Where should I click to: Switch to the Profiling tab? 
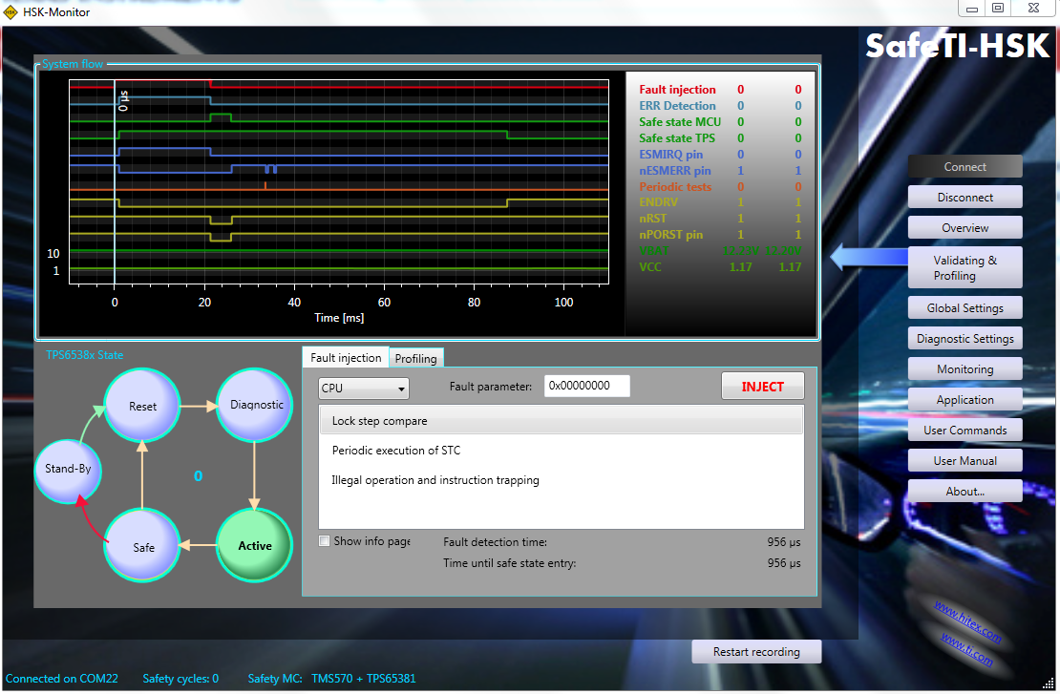click(x=415, y=358)
